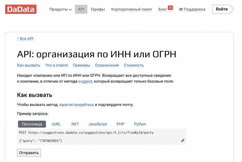Open the API navigation item

81,9
